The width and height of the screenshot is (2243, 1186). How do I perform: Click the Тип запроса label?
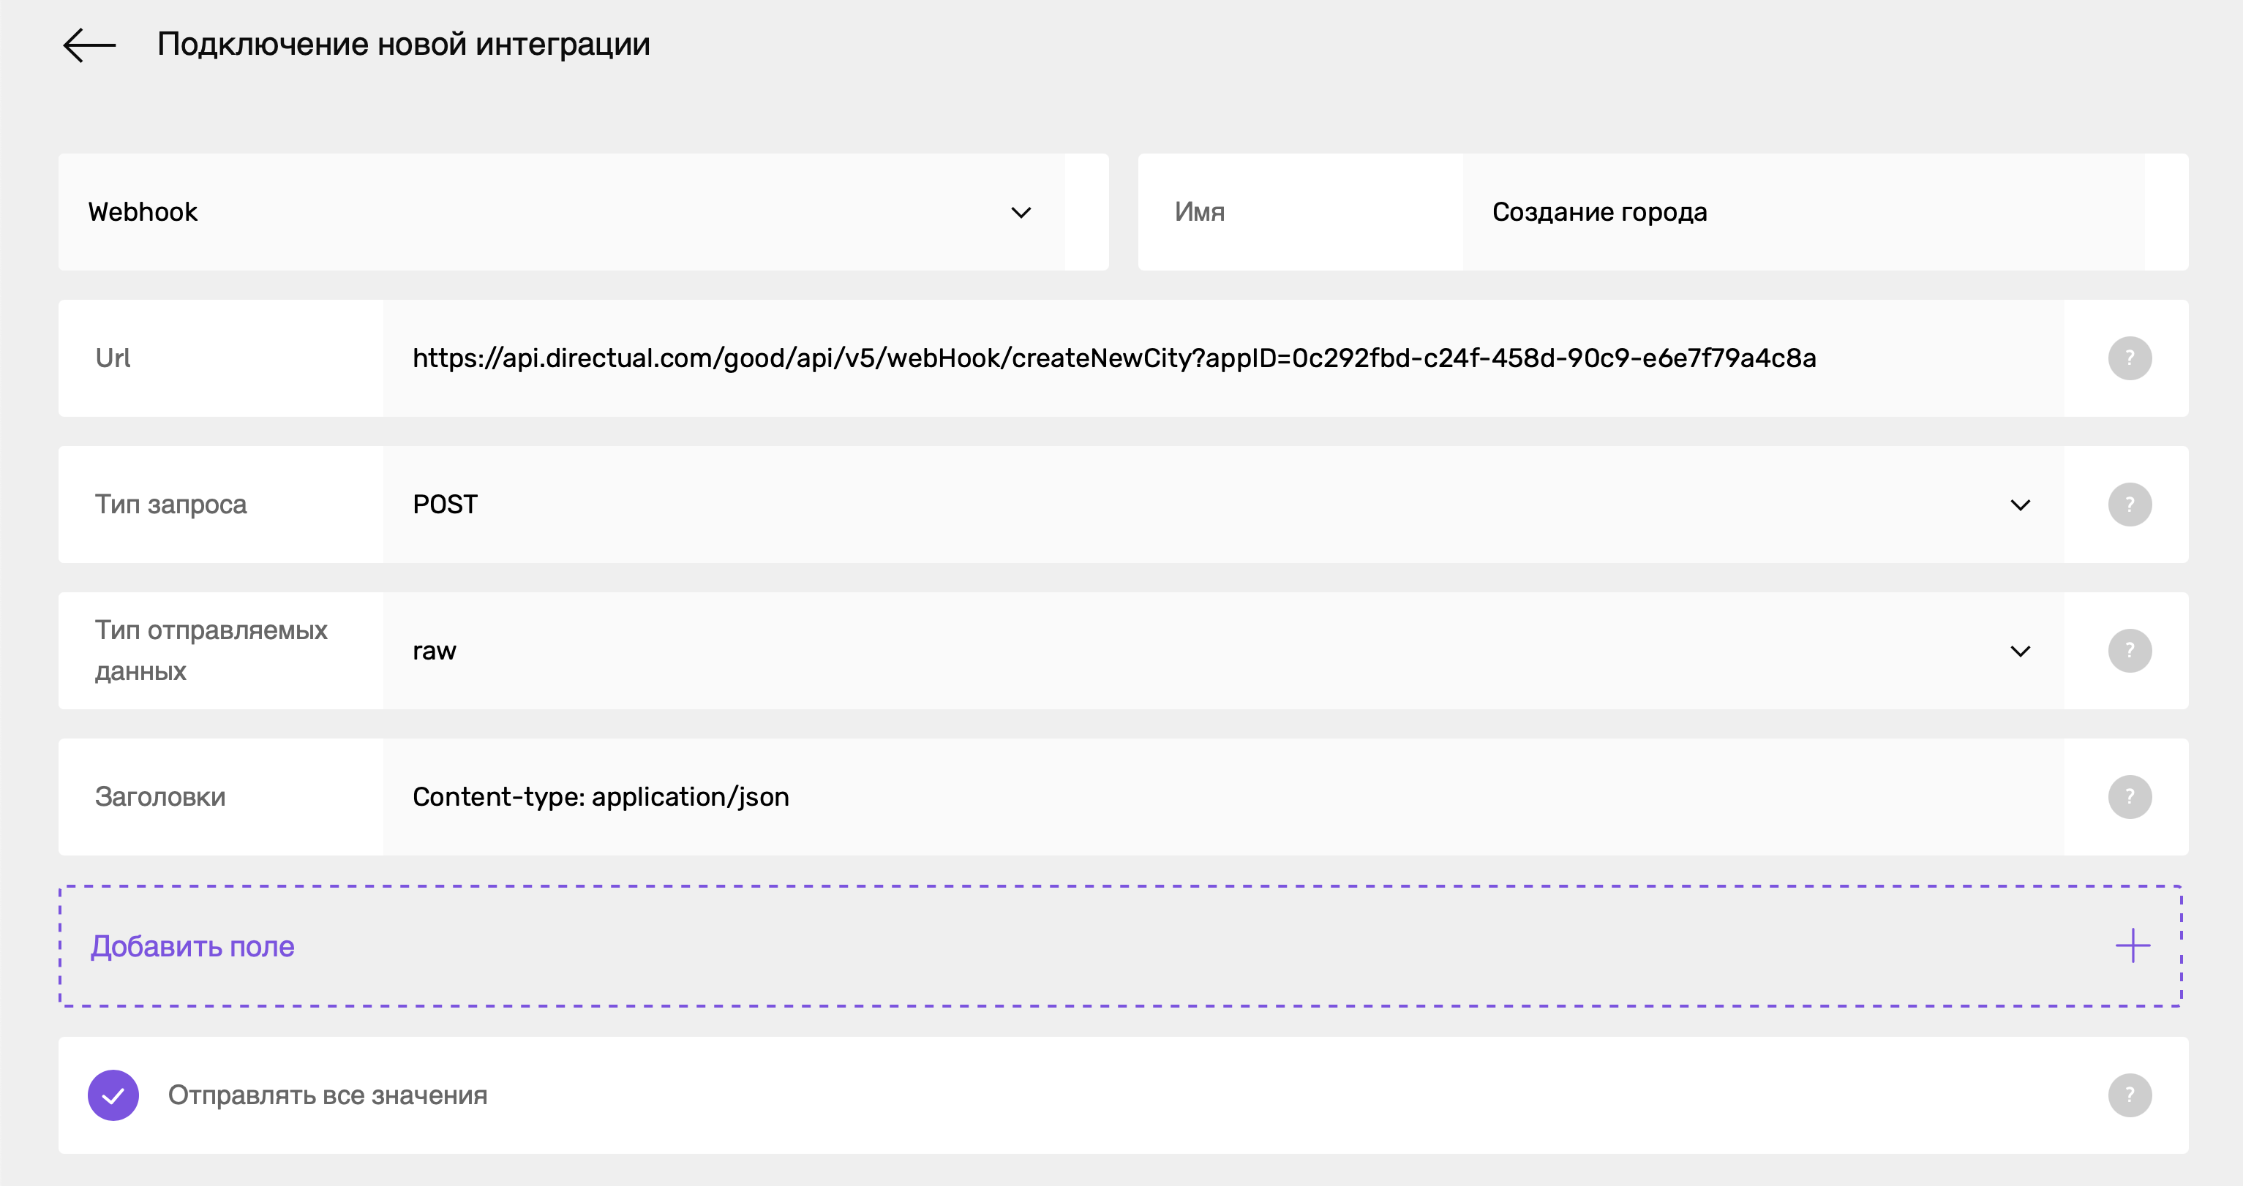point(170,504)
